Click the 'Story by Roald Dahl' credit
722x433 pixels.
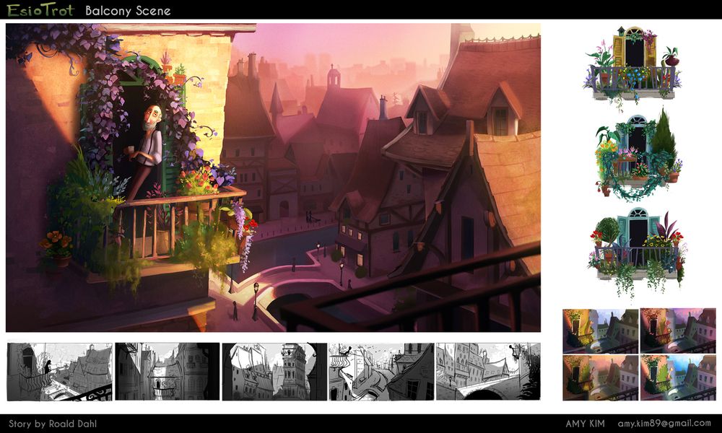coord(53,424)
